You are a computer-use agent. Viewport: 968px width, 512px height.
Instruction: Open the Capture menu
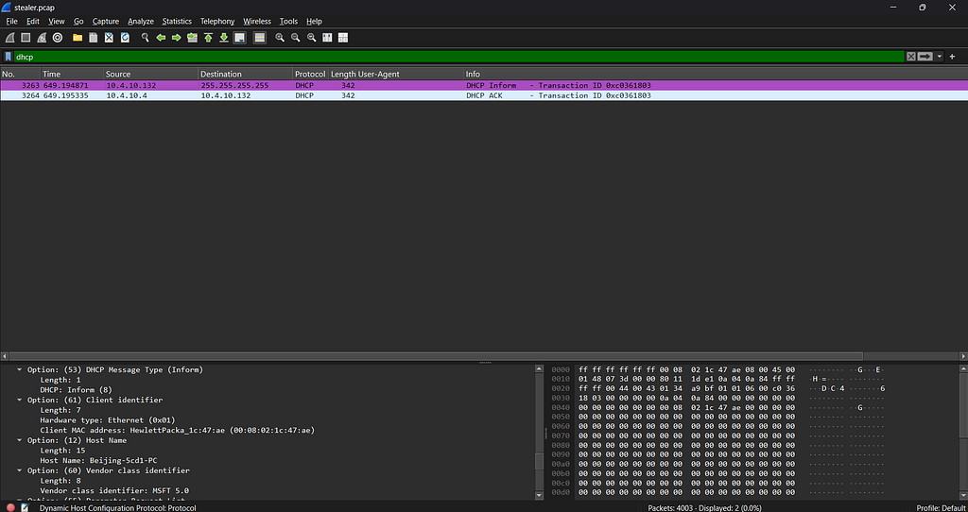point(106,22)
